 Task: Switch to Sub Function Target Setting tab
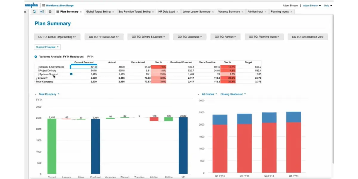tap(134, 12)
